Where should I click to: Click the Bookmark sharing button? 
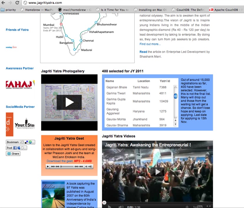pyautogui.click(x=20, y=142)
